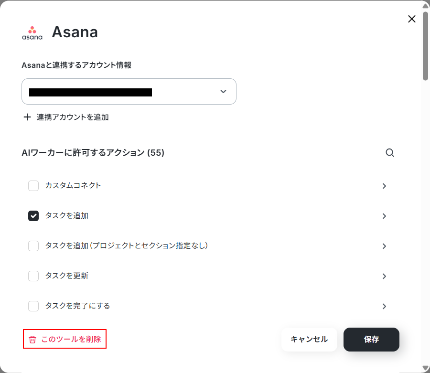Select the タスクを完了にする action label
The width and height of the screenshot is (430, 373).
click(x=77, y=306)
